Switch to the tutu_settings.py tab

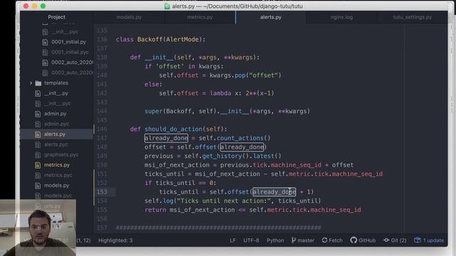(413, 17)
